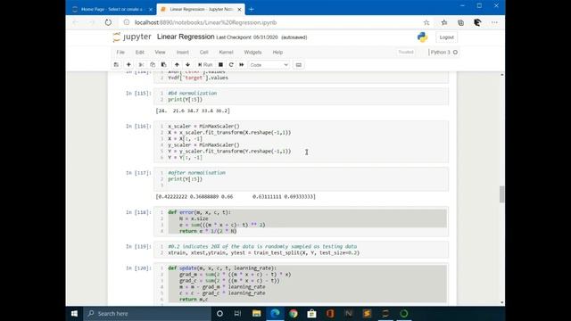Viewport: 571px width, 321px height.
Task: Click the Logout button
Action: pyautogui.click(x=446, y=37)
